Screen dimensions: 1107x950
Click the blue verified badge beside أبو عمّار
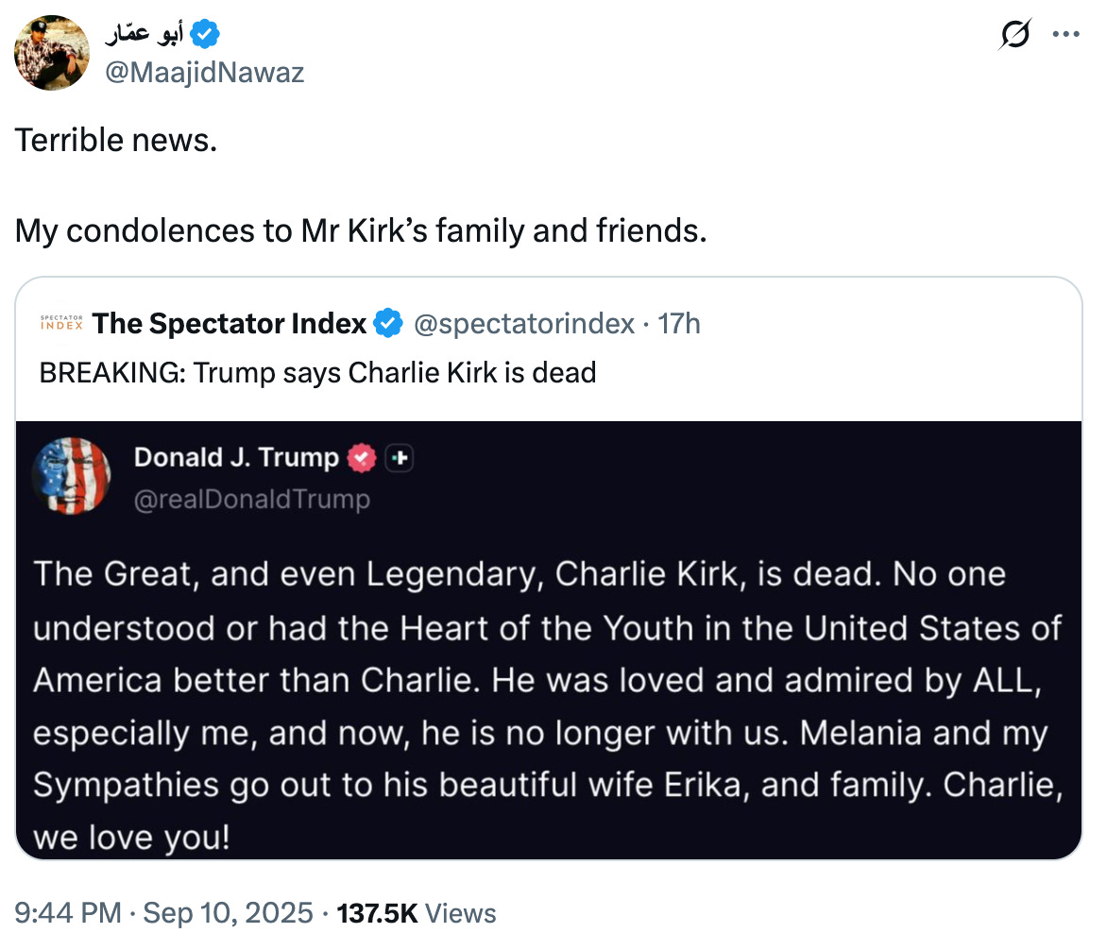(x=205, y=35)
